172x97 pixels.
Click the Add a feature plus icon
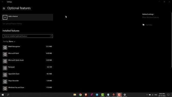(5, 17)
